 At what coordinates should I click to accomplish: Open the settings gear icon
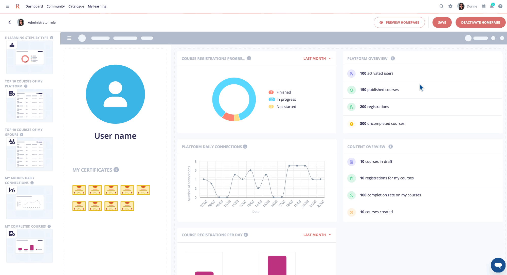coord(450,6)
